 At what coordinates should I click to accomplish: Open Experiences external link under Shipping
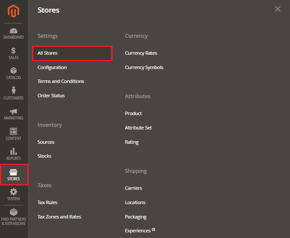[x=137, y=231]
